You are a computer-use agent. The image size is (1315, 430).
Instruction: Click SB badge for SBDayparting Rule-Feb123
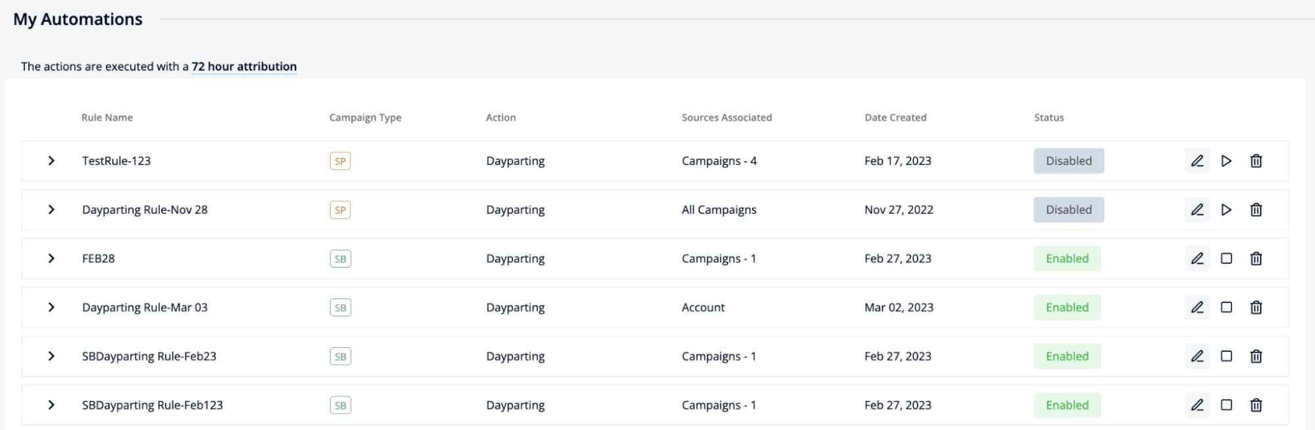pos(340,405)
